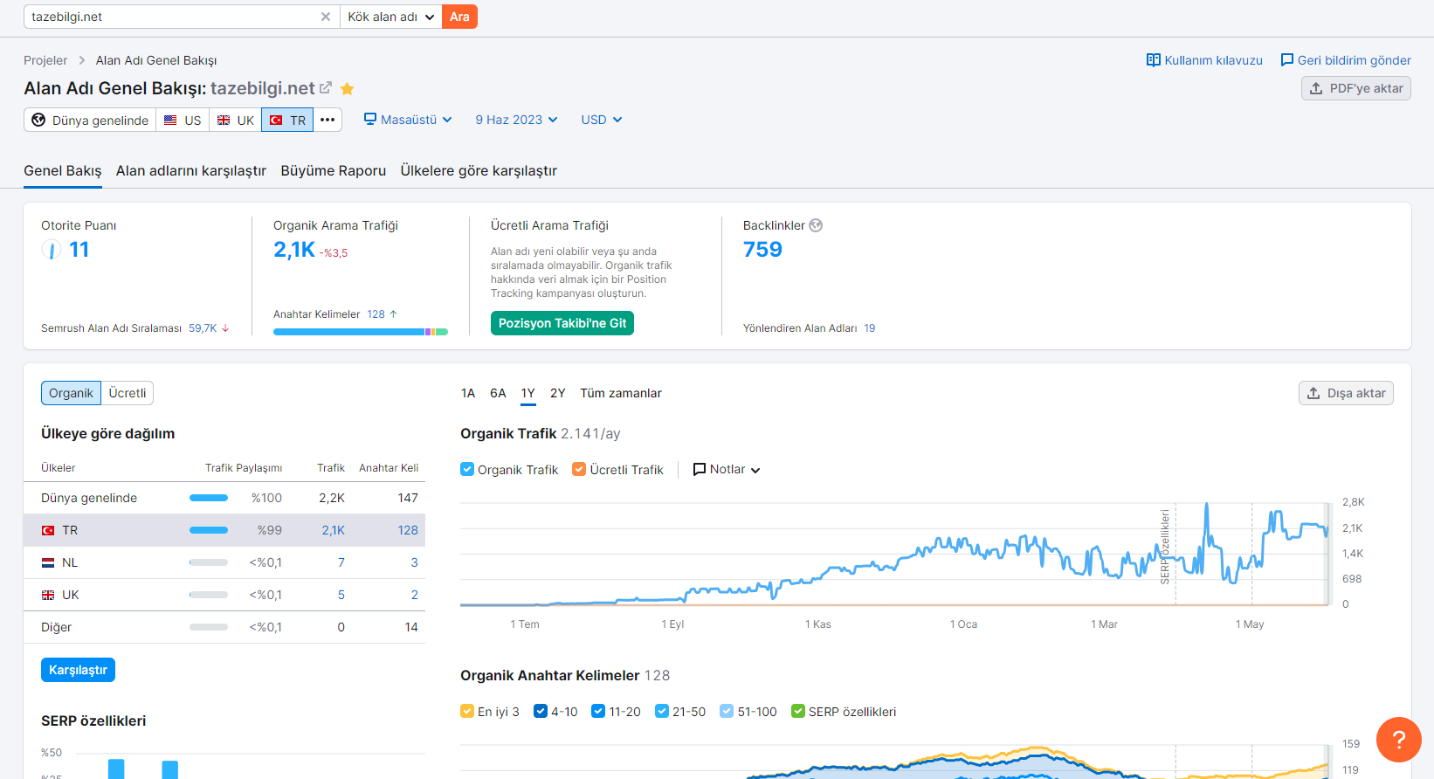Click the Backlinkler globe info icon
The height and width of the screenshot is (779, 1434).
click(x=816, y=225)
